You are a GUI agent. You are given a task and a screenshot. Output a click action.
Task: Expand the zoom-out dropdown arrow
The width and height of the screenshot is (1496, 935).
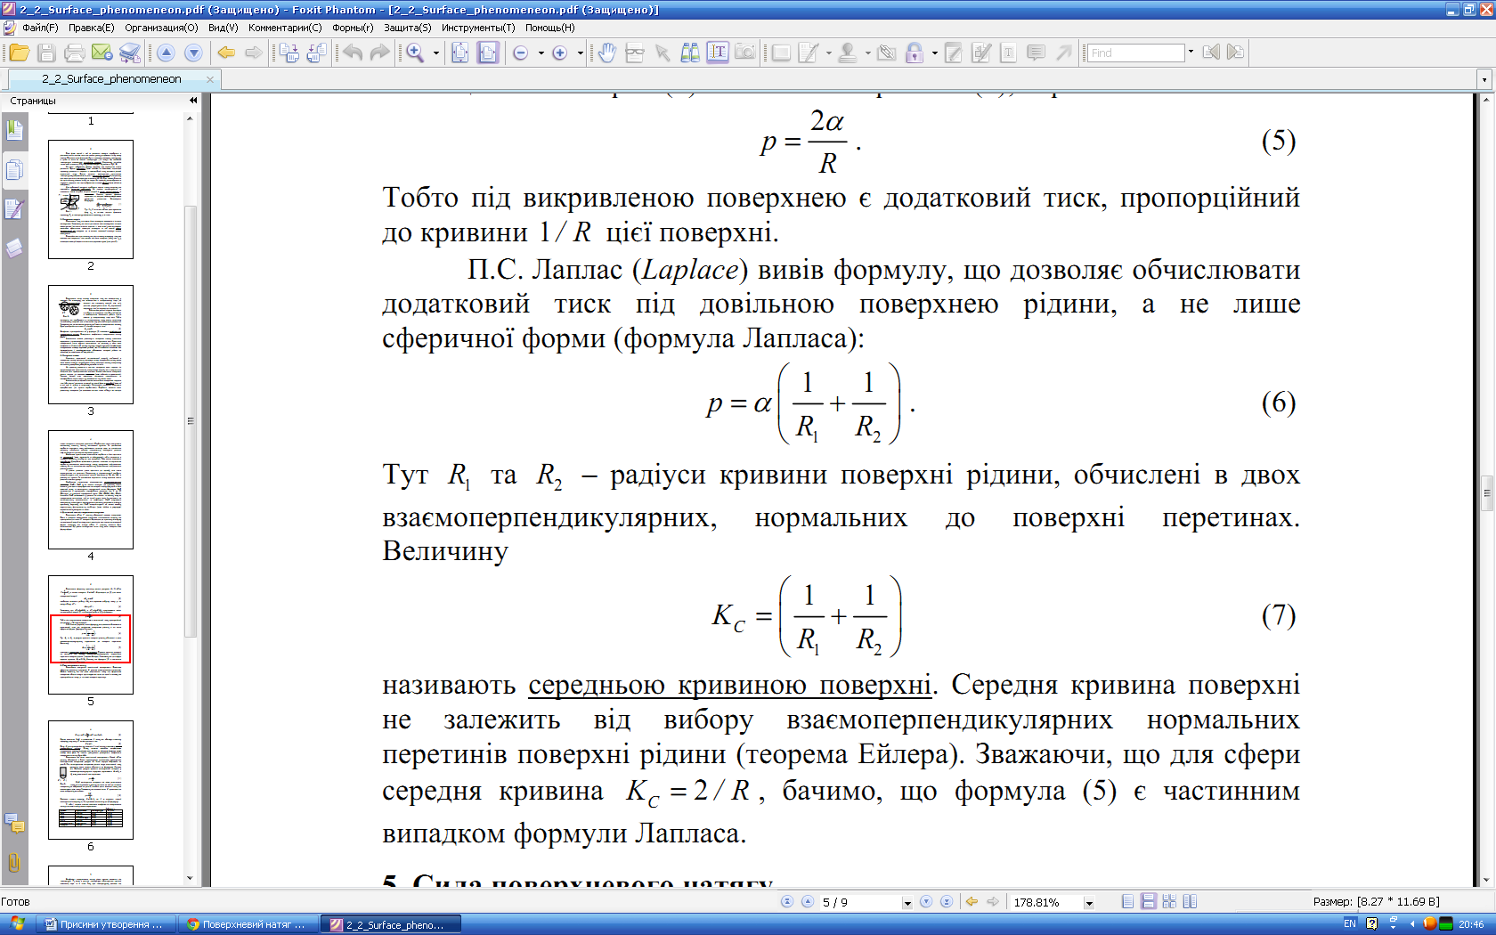pyautogui.click(x=541, y=53)
